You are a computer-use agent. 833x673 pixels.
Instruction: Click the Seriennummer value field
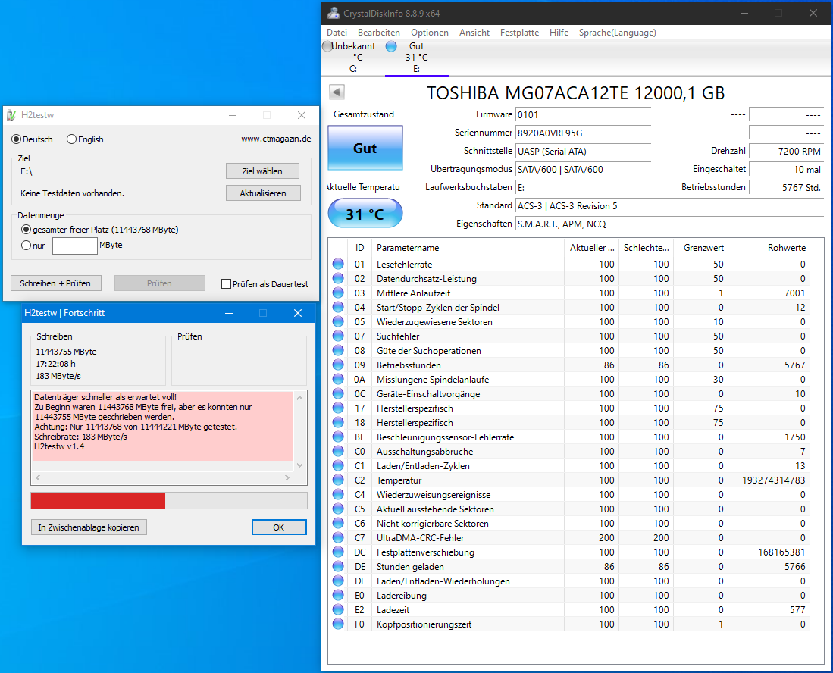(584, 133)
